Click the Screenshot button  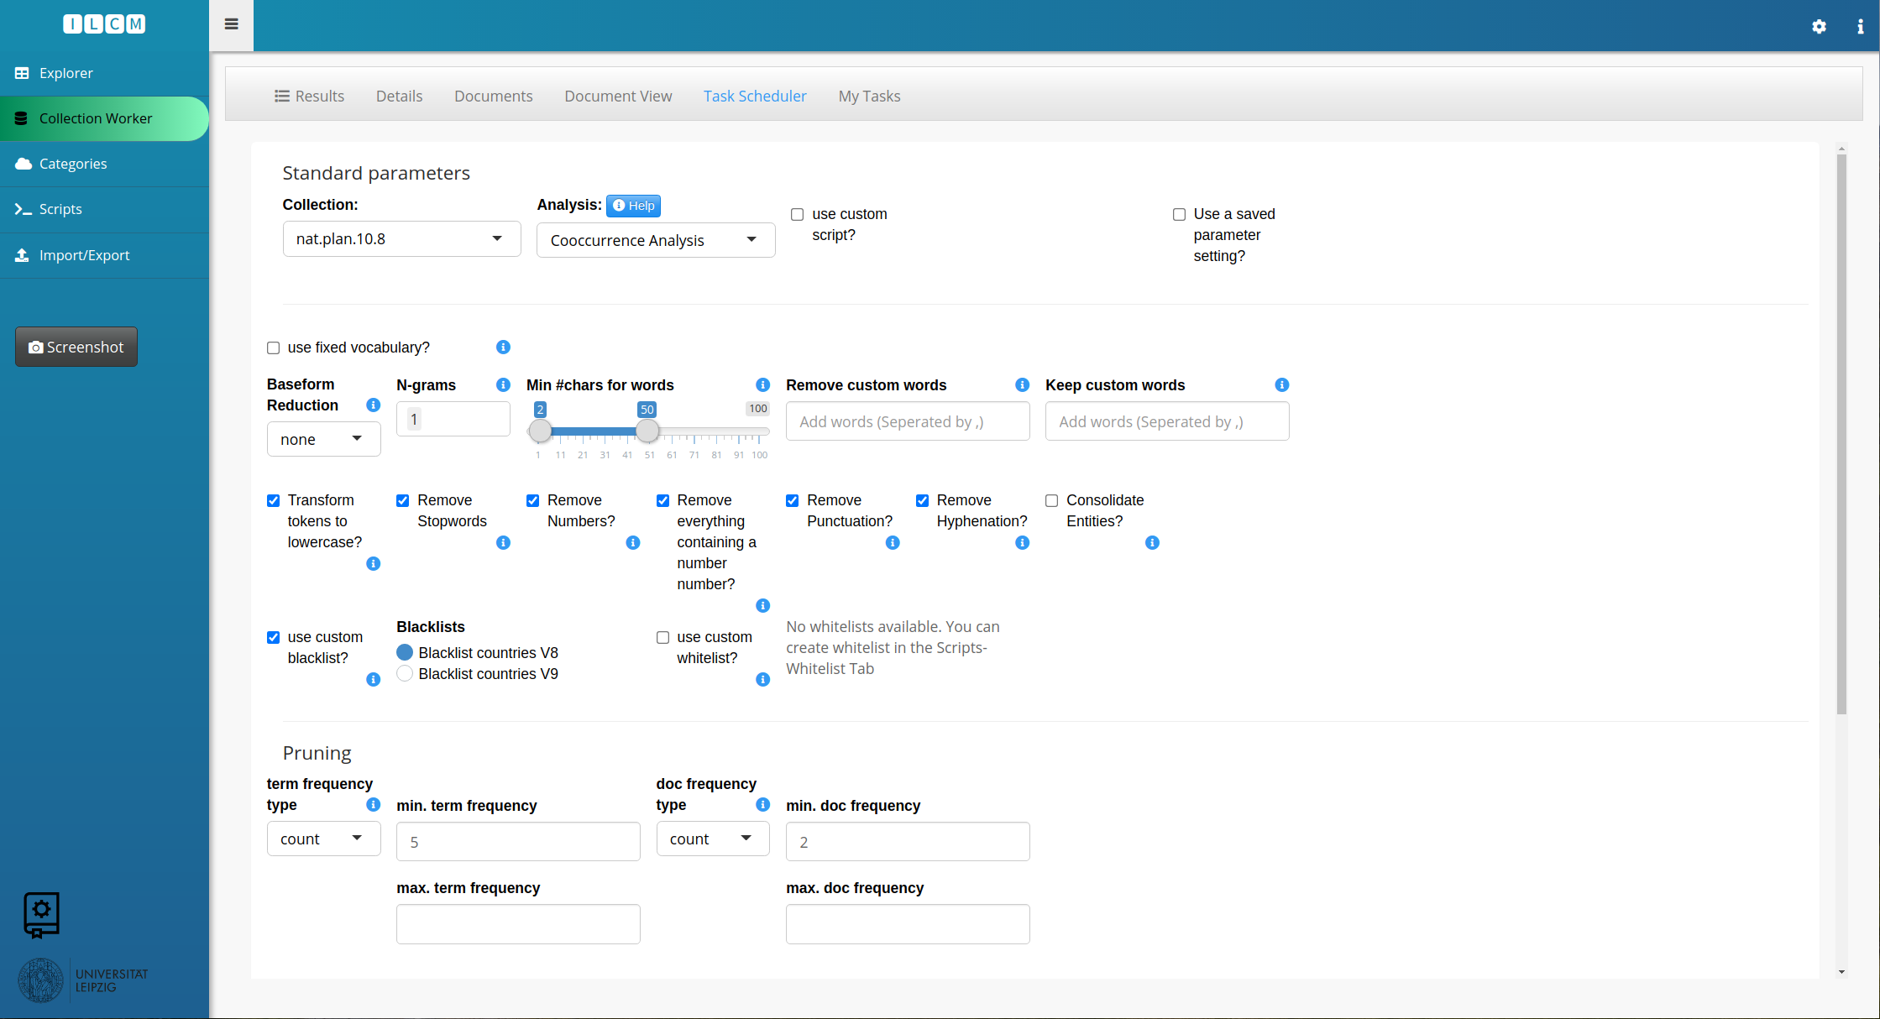(x=76, y=347)
